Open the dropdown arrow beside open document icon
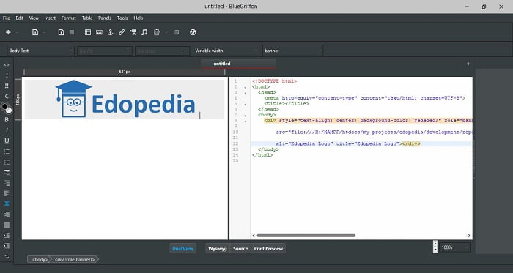The image size is (513, 273). pos(45,32)
